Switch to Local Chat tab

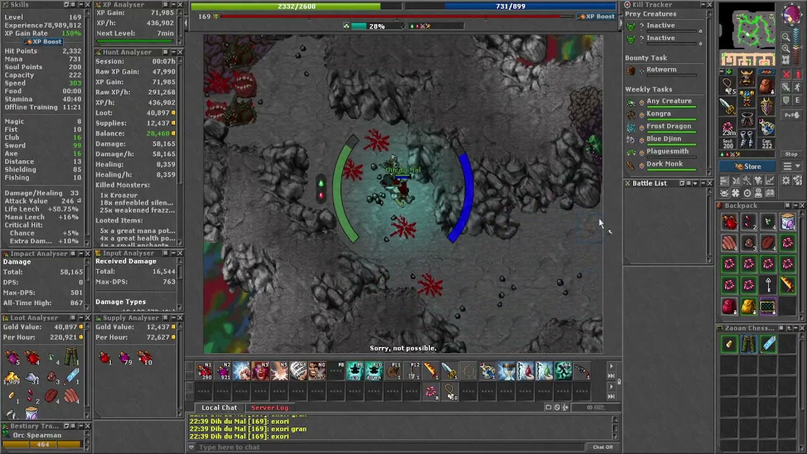click(219, 407)
